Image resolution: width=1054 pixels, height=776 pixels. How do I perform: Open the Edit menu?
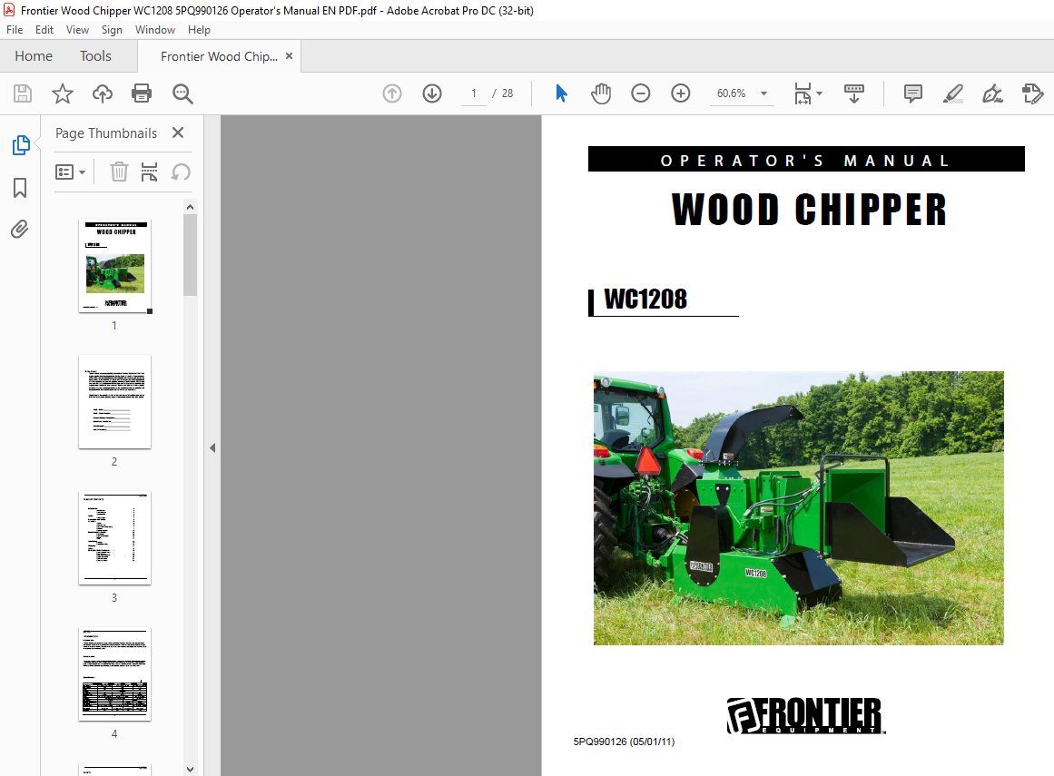click(x=44, y=30)
